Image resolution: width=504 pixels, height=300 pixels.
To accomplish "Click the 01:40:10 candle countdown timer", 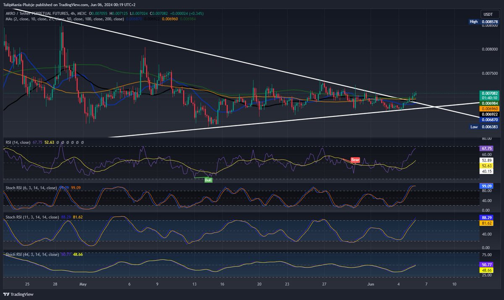I will [490, 98].
